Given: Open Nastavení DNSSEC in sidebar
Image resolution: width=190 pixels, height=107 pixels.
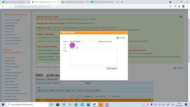Looking at the screenshot, I should point(11,88).
